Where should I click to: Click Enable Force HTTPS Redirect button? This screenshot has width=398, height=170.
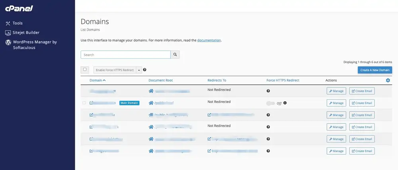tap(115, 70)
